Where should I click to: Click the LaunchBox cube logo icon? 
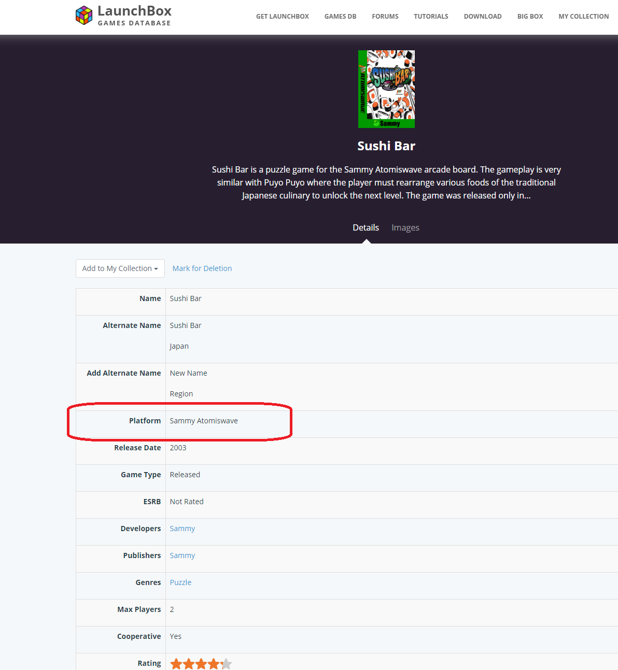tap(84, 16)
